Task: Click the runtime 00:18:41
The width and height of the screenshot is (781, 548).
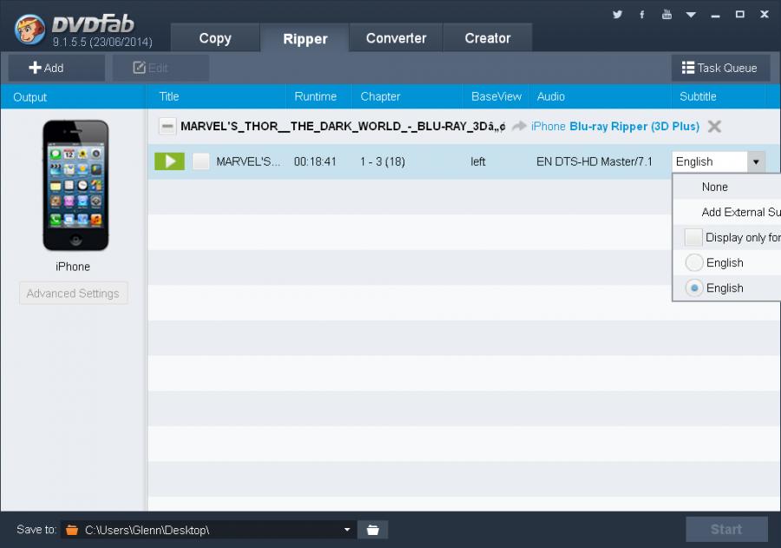Action: [x=315, y=162]
